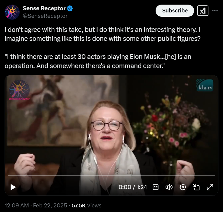Click the kla.tv logo in video
The height and width of the screenshot is (212, 223).
205,85
